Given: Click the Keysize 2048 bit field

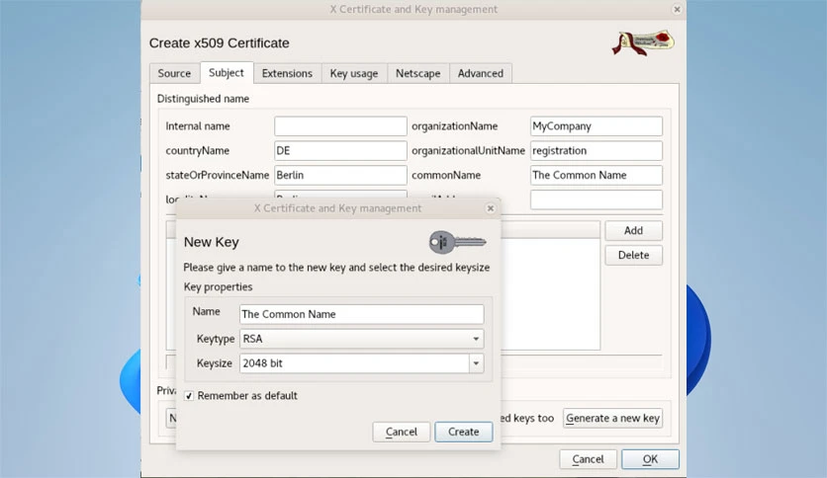Looking at the screenshot, I should [354, 363].
